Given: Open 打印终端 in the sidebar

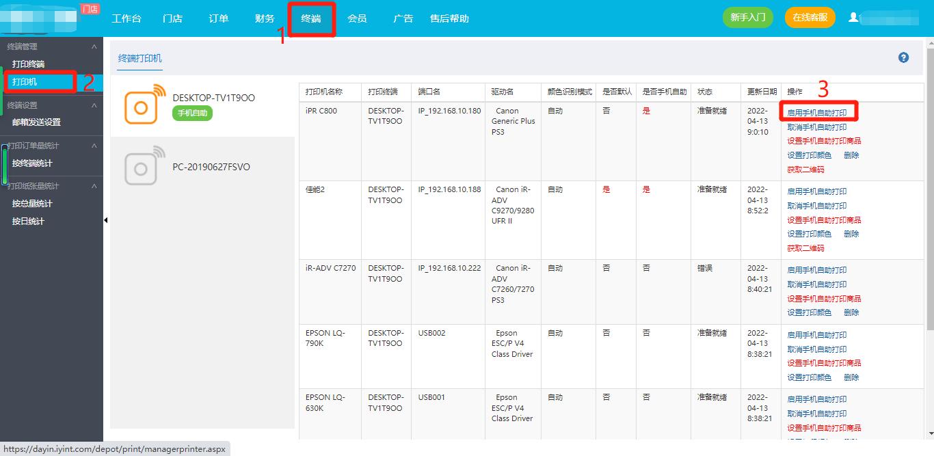Looking at the screenshot, I should (x=28, y=64).
